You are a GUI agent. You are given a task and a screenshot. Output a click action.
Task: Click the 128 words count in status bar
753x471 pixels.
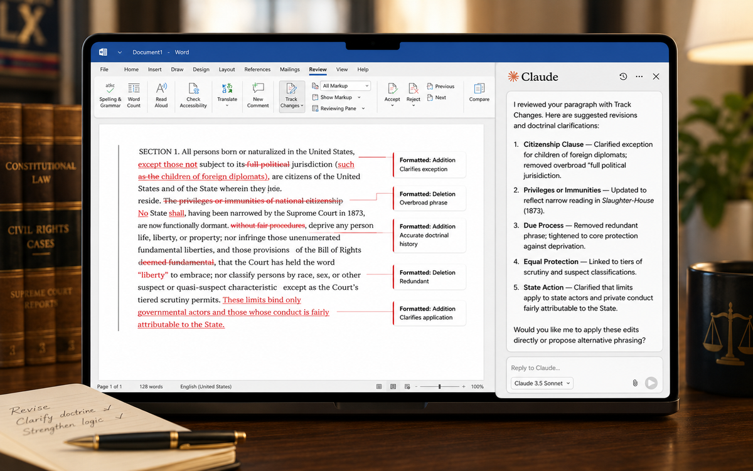[151, 386]
